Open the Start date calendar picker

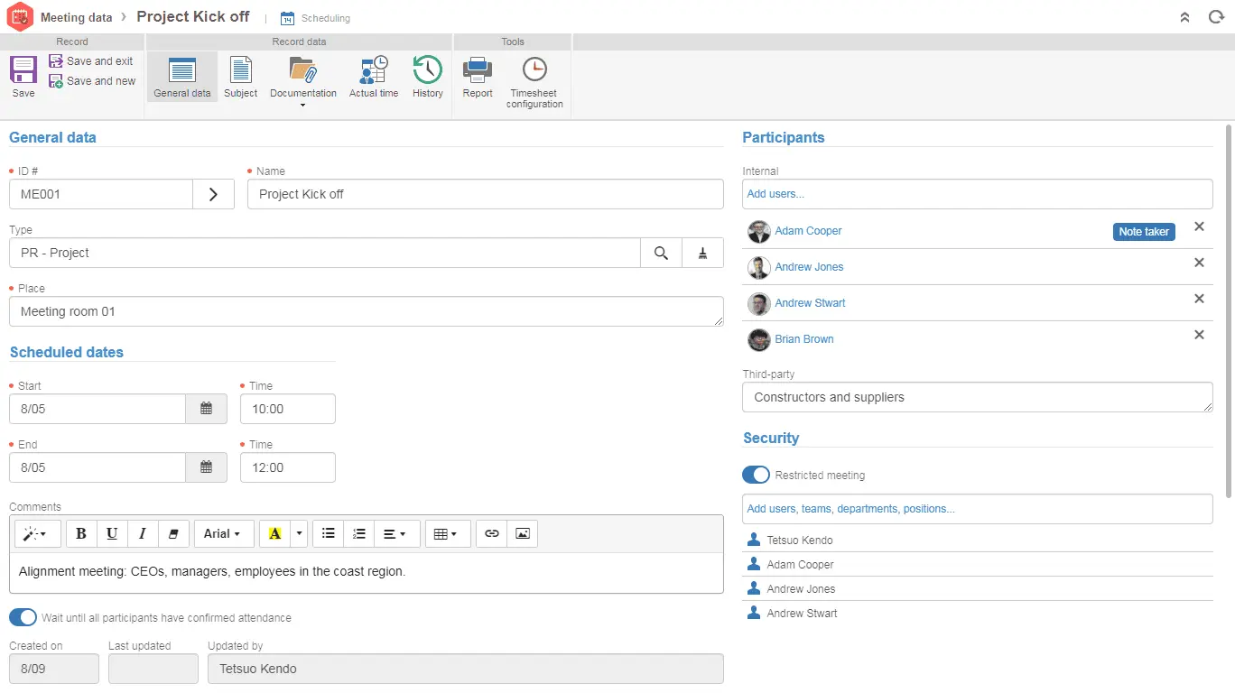coord(206,408)
